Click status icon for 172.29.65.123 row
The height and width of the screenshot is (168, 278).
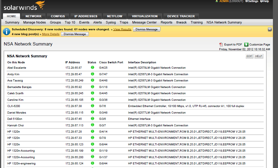coord(92,144)
